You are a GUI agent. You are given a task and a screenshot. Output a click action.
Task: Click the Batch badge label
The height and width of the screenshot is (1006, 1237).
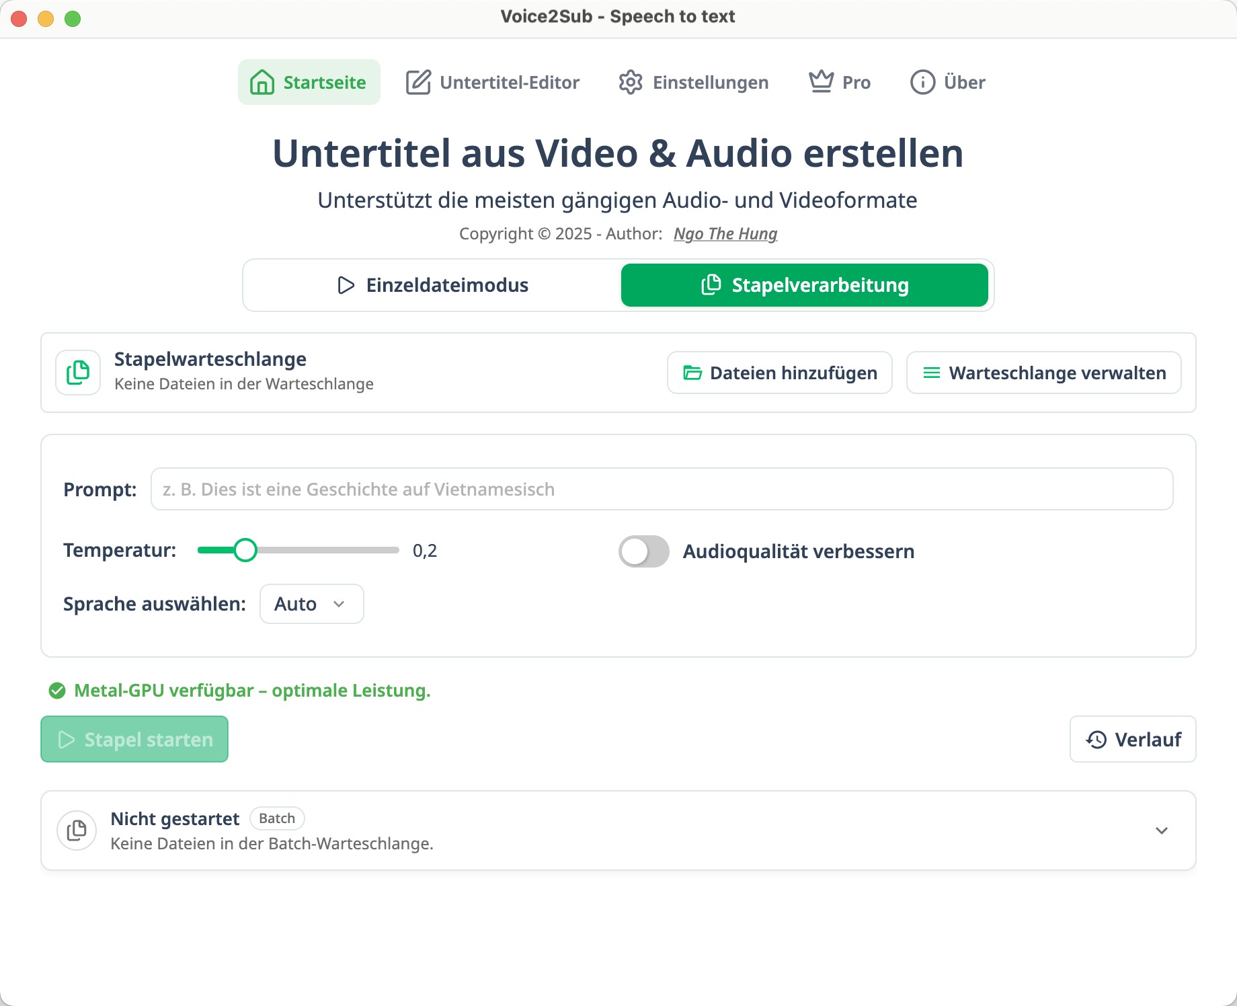tap(277, 818)
